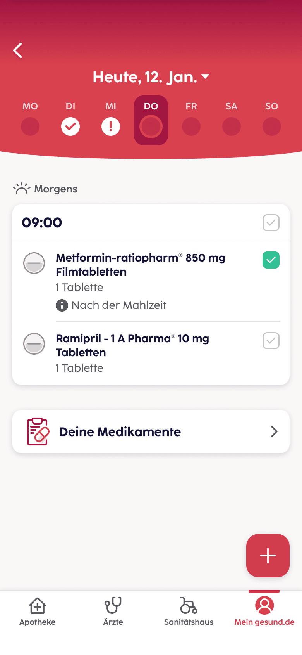Image resolution: width=302 pixels, height=655 pixels.
Task: Mark Ramipril 10 mg tablet as taken
Action: pyautogui.click(x=271, y=341)
